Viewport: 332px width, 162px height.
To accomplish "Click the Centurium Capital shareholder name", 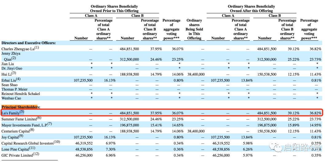I will (x=18, y=130).
